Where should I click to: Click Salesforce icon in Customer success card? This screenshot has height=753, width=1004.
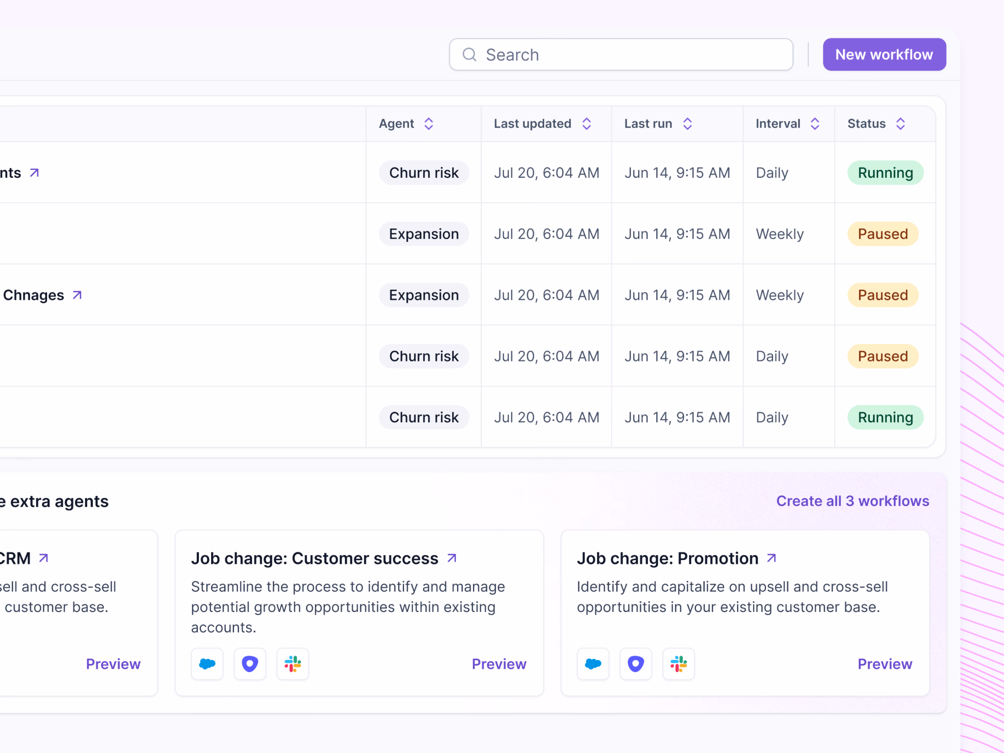point(207,664)
